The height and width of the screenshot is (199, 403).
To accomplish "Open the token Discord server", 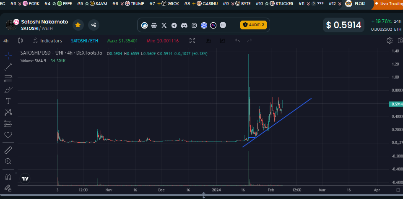I will coord(184,25).
